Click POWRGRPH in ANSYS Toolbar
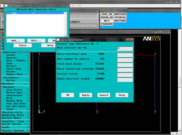This screenshot has width=182, height=135. (107, 24)
